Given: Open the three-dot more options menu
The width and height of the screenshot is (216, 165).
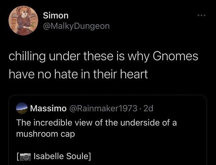Looking at the screenshot, I should point(202,16).
